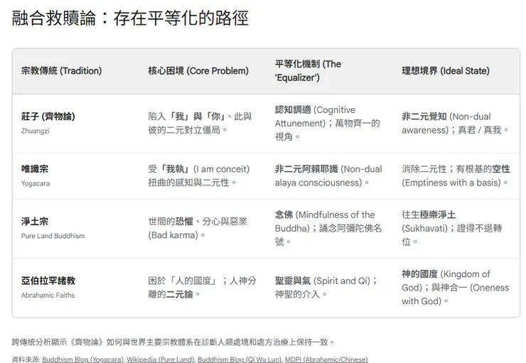
Task: Click the 理想境界 (Ideal State) column header
Action: pyautogui.click(x=446, y=71)
